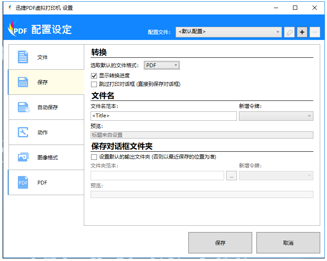Viewport: 327px width, 261px height.
Task: Enable 跳过打印对话框 checkbox
Action: (94, 84)
